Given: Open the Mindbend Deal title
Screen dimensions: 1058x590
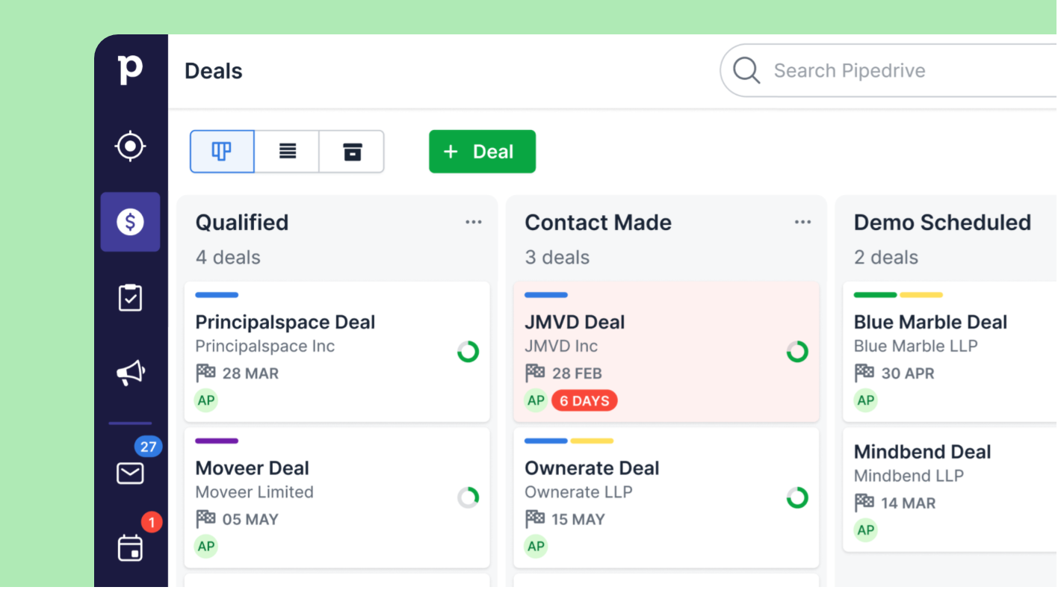Looking at the screenshot, I should 923,452.
